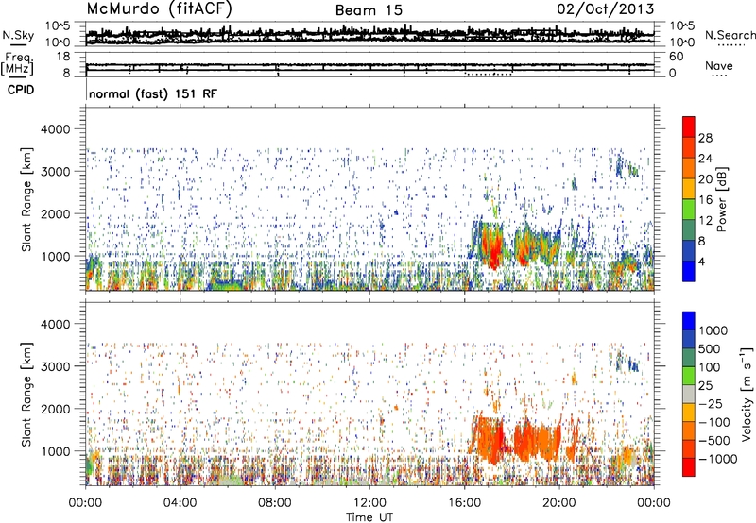This screenshot has width=756, height=523.
Task: Click the CPID label
Action: point(21,90)
